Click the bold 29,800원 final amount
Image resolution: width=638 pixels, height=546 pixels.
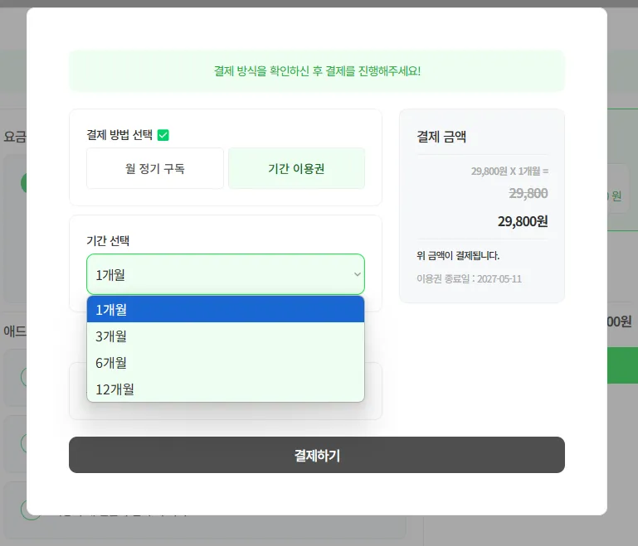[523, 221]
